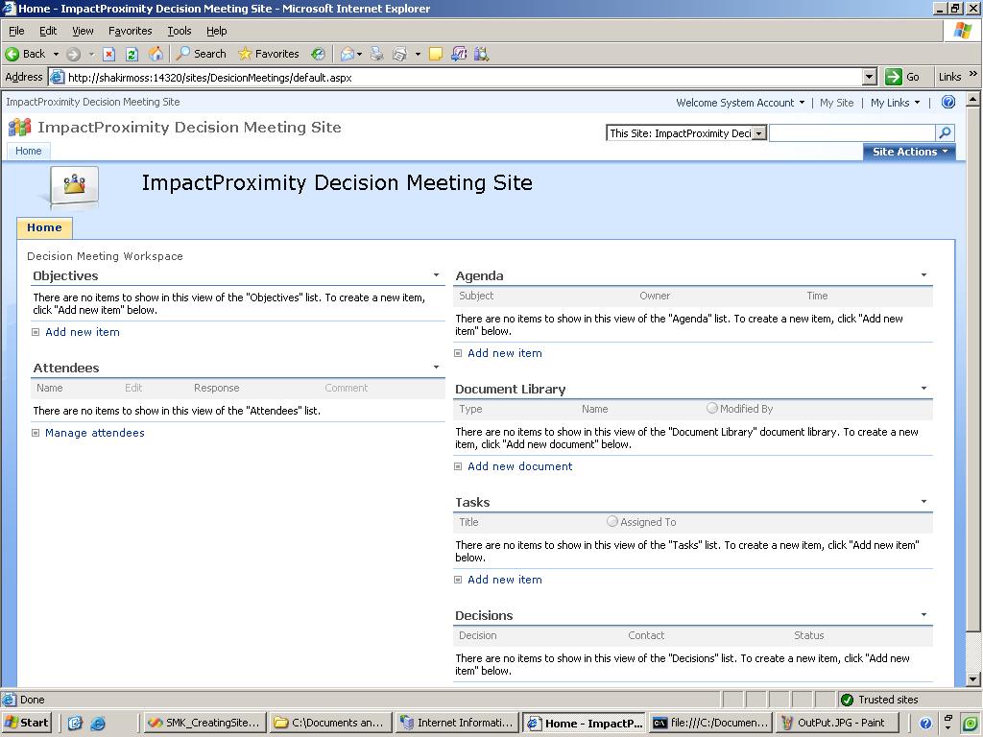The image size is (983, 737).
Task: Select the yellow Home tab
Action: pyautogui.click(x=44, y=227)
